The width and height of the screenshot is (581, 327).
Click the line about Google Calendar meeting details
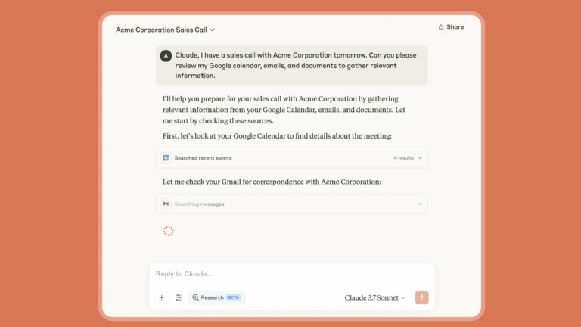(x=277, y=136)
